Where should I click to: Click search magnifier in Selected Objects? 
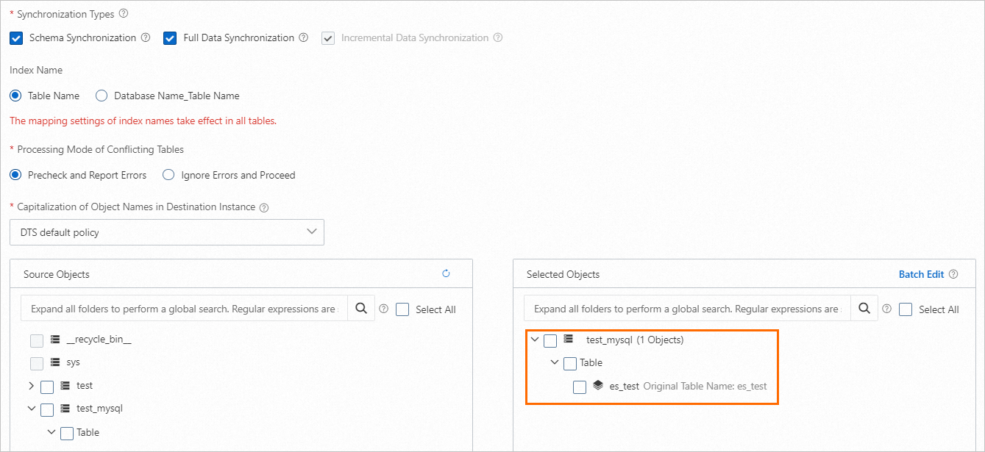point(864,309)
